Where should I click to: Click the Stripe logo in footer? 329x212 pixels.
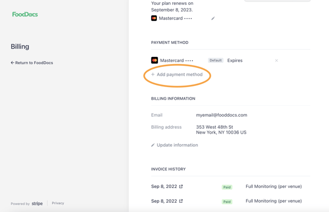(37, 203)
